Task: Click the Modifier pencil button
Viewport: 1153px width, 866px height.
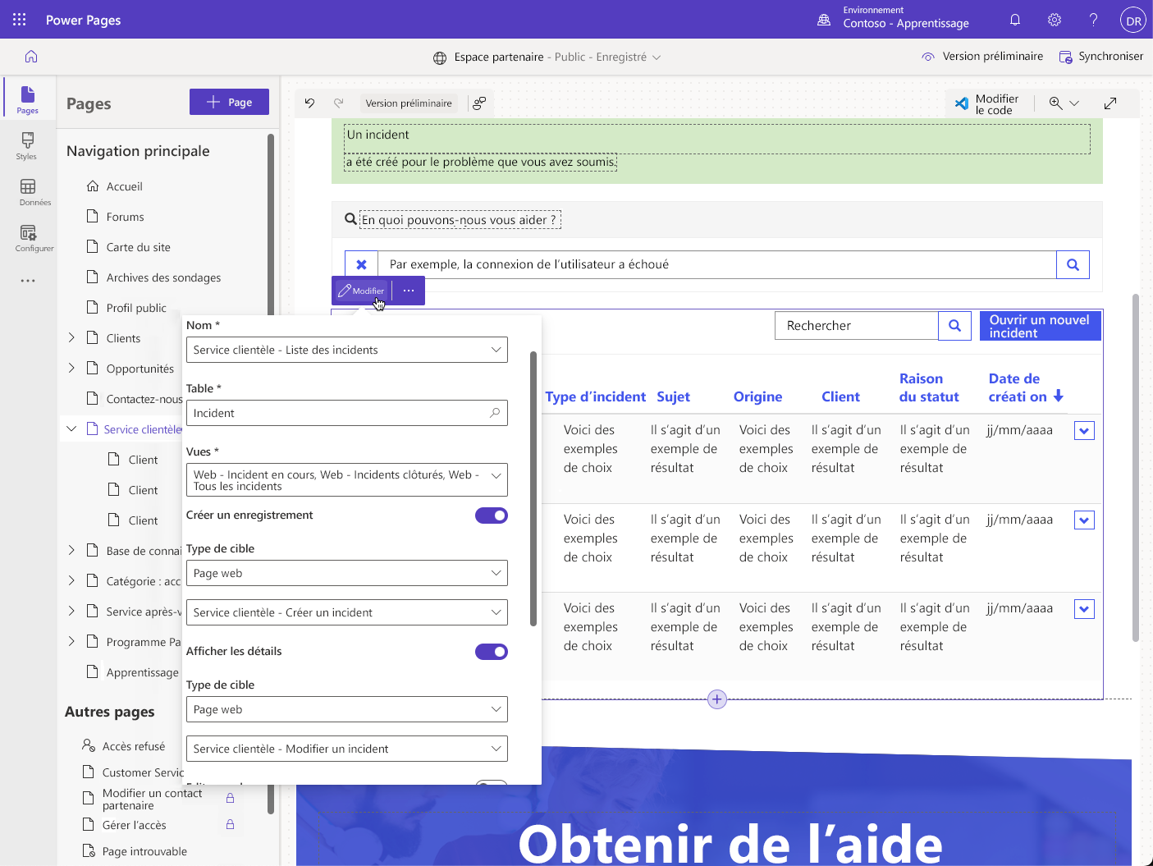Action: pyautogui.click(x=361, y=291)
